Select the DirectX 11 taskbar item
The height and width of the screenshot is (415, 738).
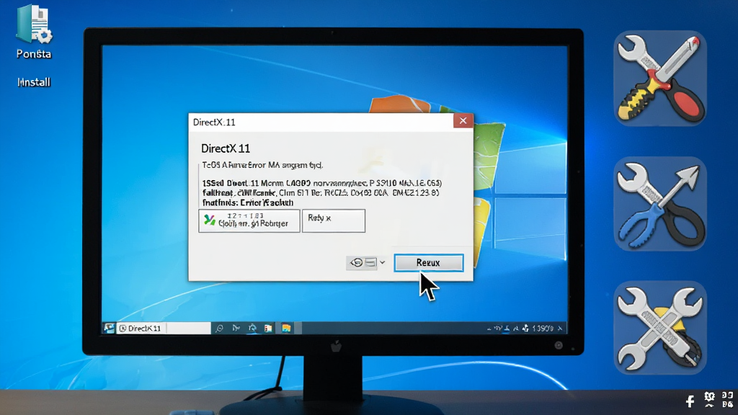click(x=164, y=328)
